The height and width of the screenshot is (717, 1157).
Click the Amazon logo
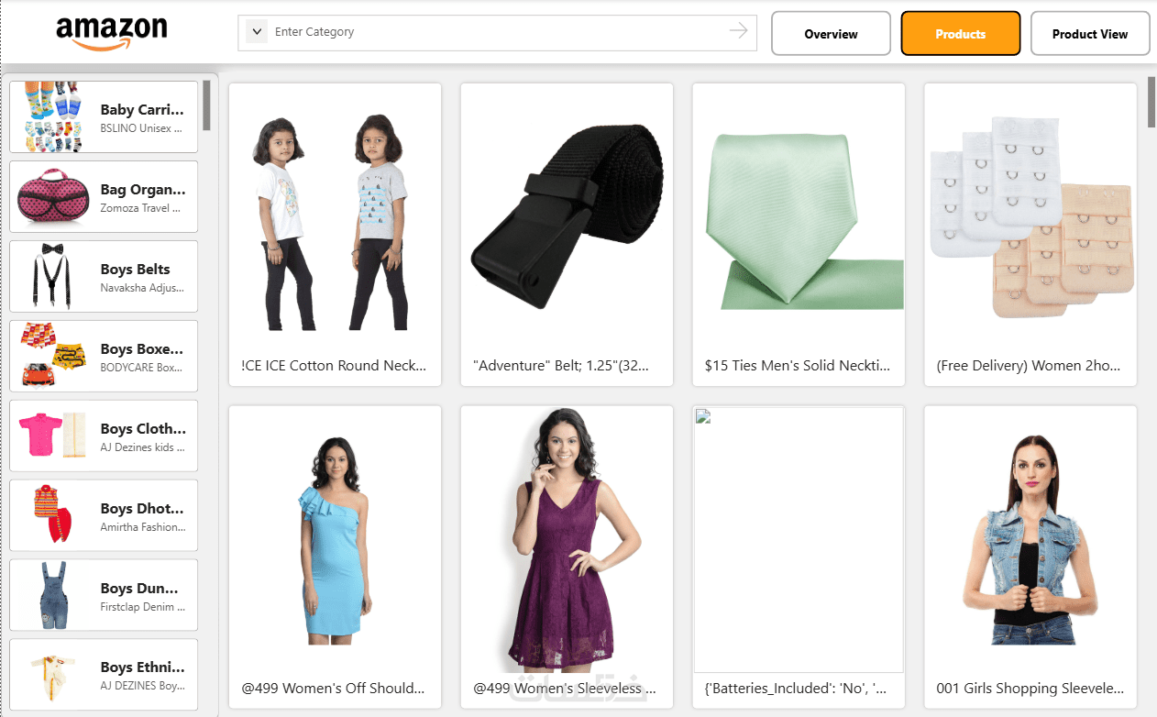[x=112, y=33]
